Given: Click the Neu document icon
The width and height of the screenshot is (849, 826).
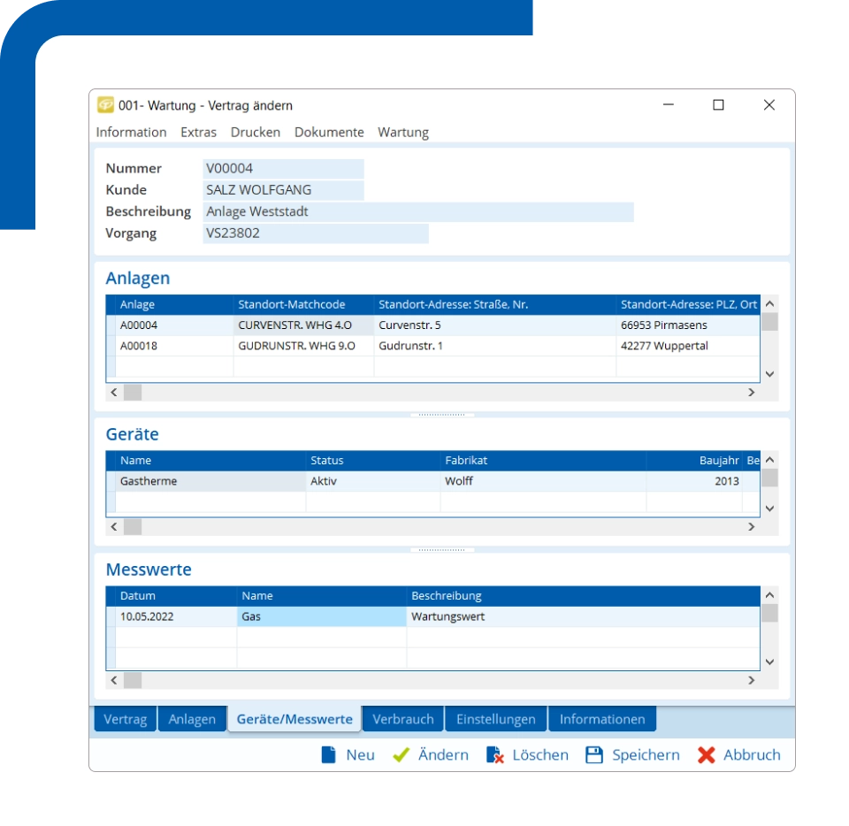Looking at the screenshot, I should pos(329,755).
